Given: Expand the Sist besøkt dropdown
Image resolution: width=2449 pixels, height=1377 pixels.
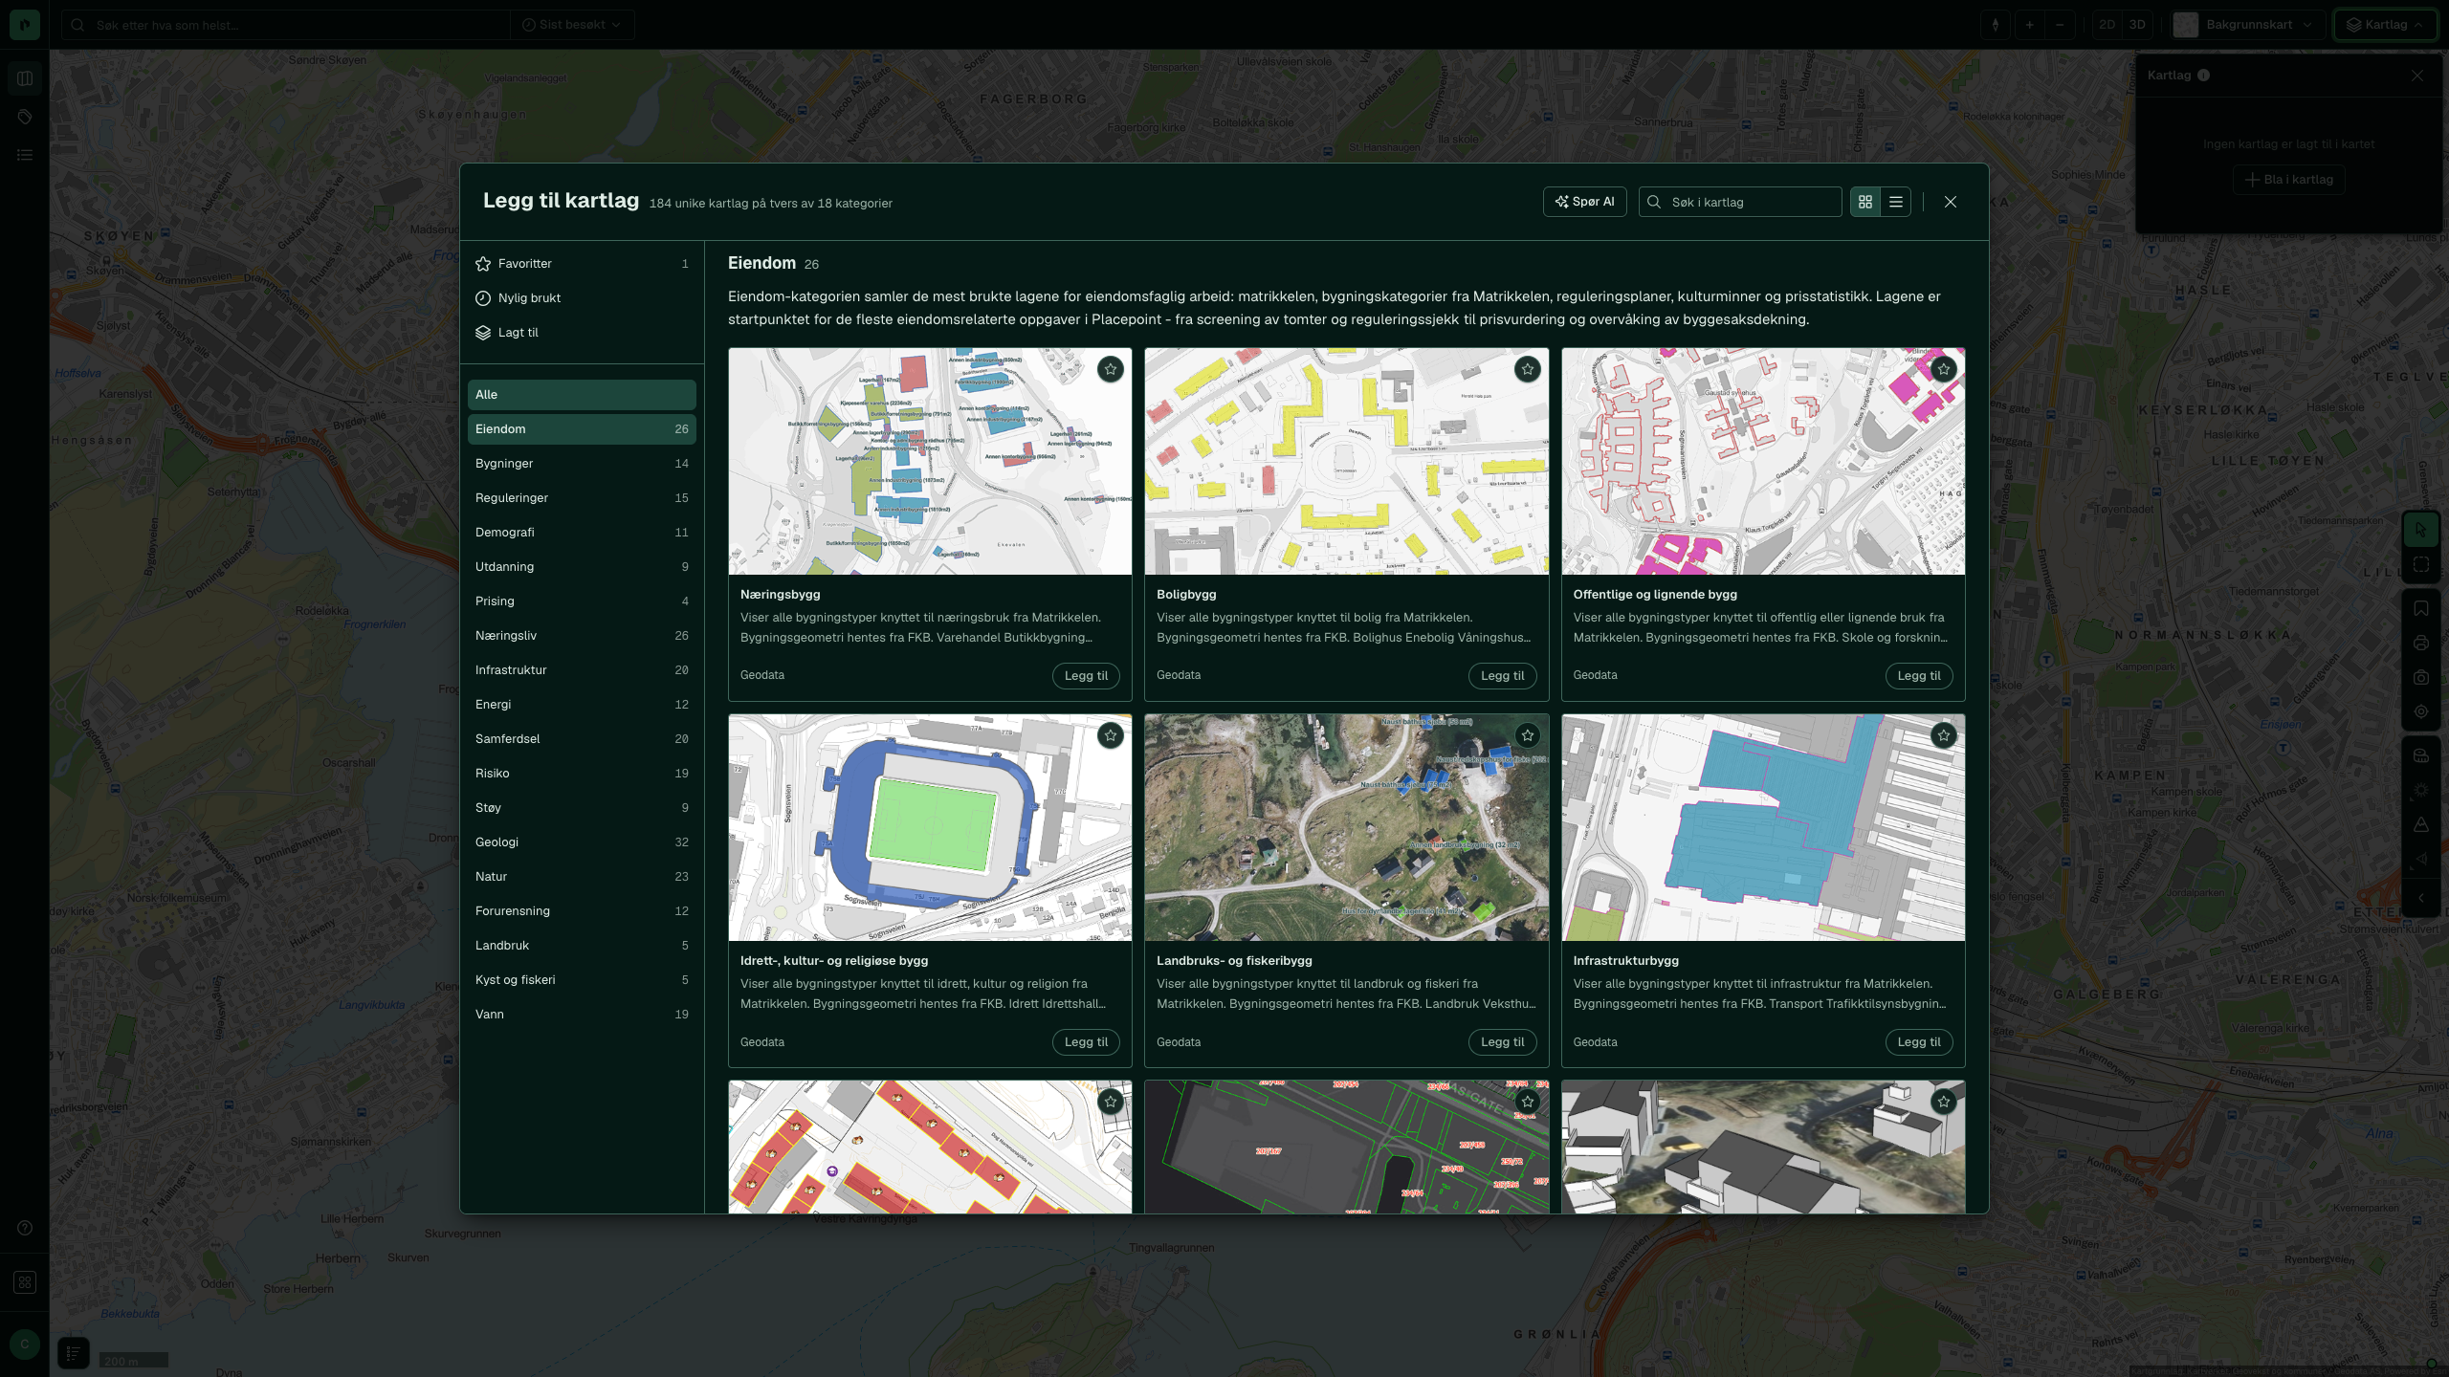Looking at the screenshot, I should click(x=572, y=25).
